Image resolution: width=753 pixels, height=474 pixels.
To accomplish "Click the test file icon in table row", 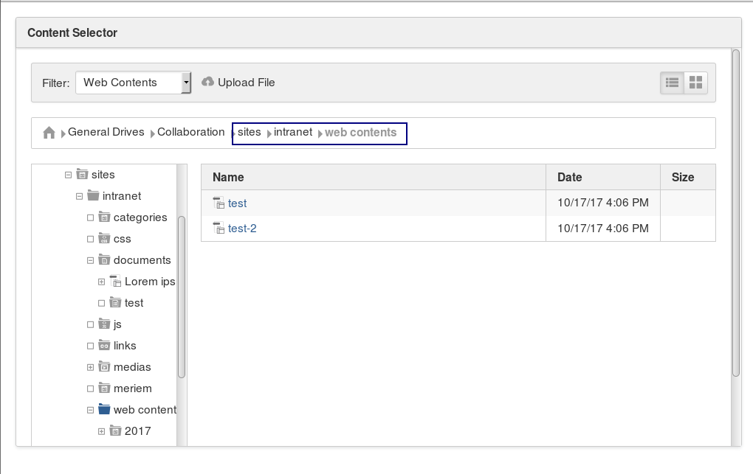I will pyautogui.click(x=219, y=203).
